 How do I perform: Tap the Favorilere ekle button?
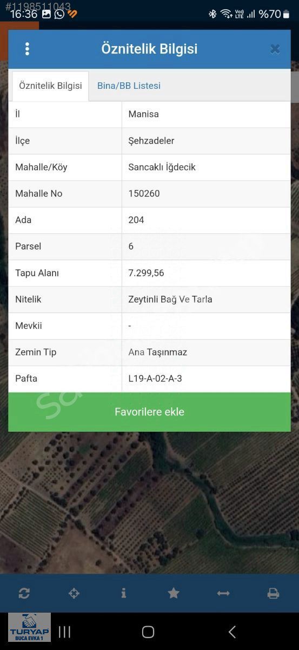coord(149,412)
